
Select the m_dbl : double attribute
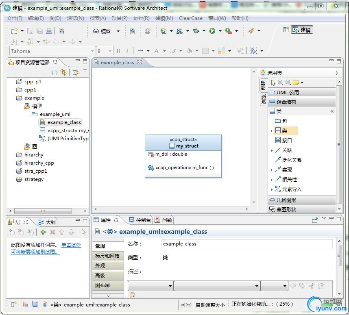[168, 154]
